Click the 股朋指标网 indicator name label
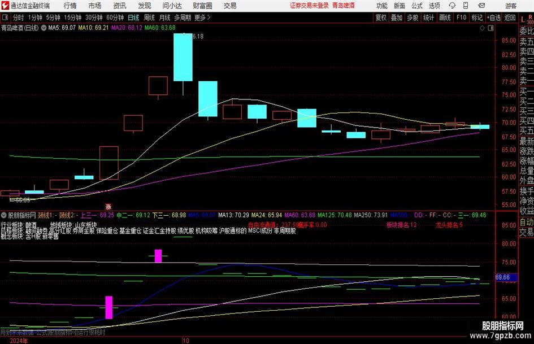 point(22,215)
